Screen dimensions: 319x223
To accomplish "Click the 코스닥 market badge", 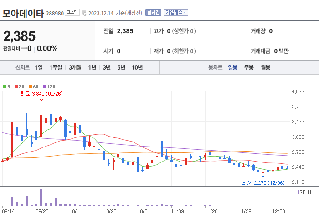I will pyautogui.click(x=72, y=12).
